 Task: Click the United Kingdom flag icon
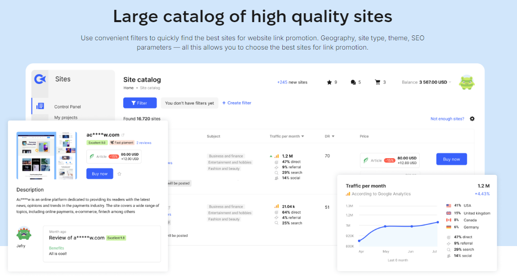[x=448, y=213]
